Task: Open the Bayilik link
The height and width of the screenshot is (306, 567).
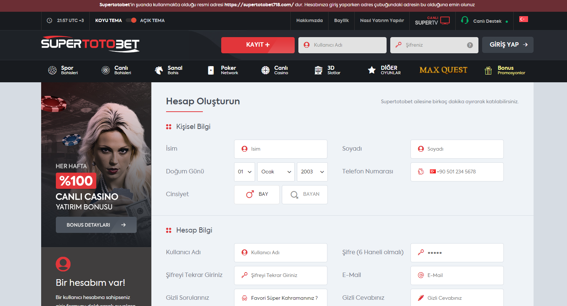Action: [341, 21]
